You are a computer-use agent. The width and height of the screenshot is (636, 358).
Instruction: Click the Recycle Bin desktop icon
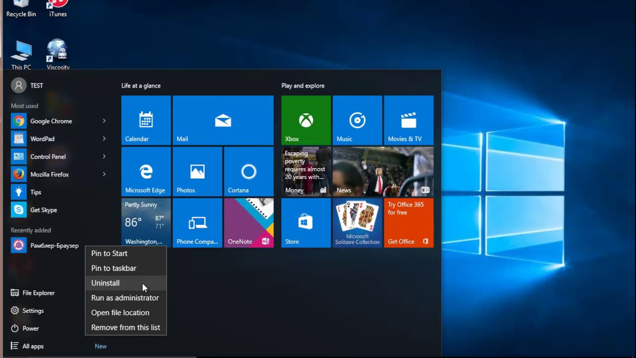point(21,9)
